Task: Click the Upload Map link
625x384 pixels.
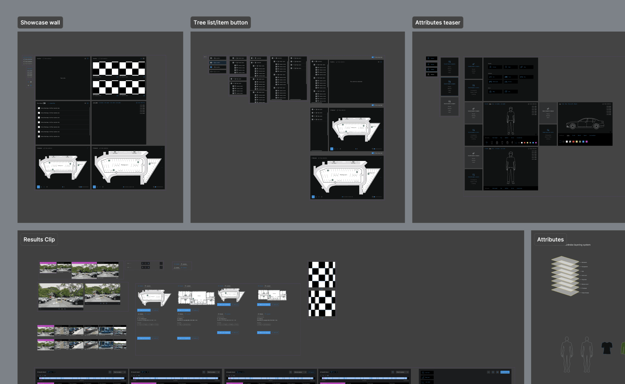Action: click(52, 103)
